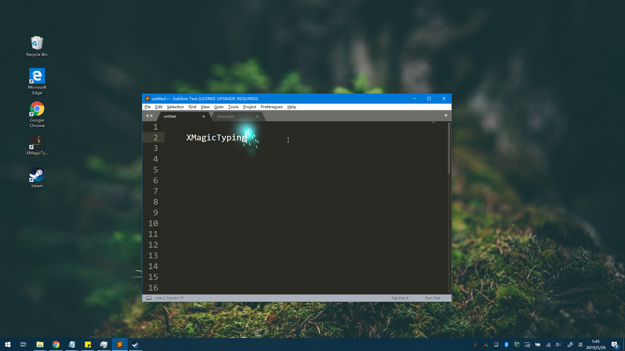The width and height of the screenshot is (625, 351).
Task: Expand the open tabs dropdown arrow
Action: tap(446, 116)
